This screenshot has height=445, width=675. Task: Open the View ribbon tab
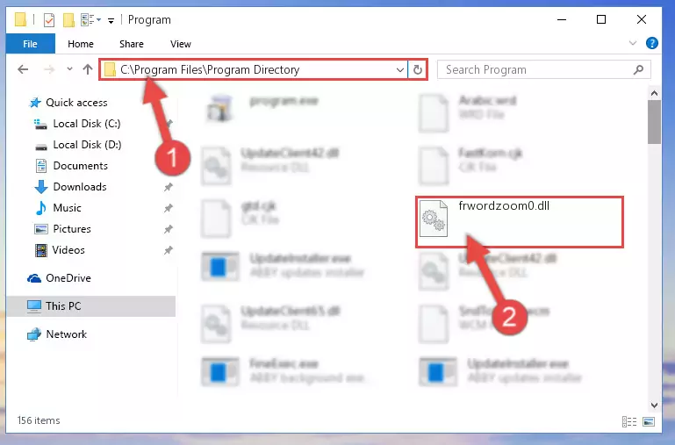tap(180, 44)
